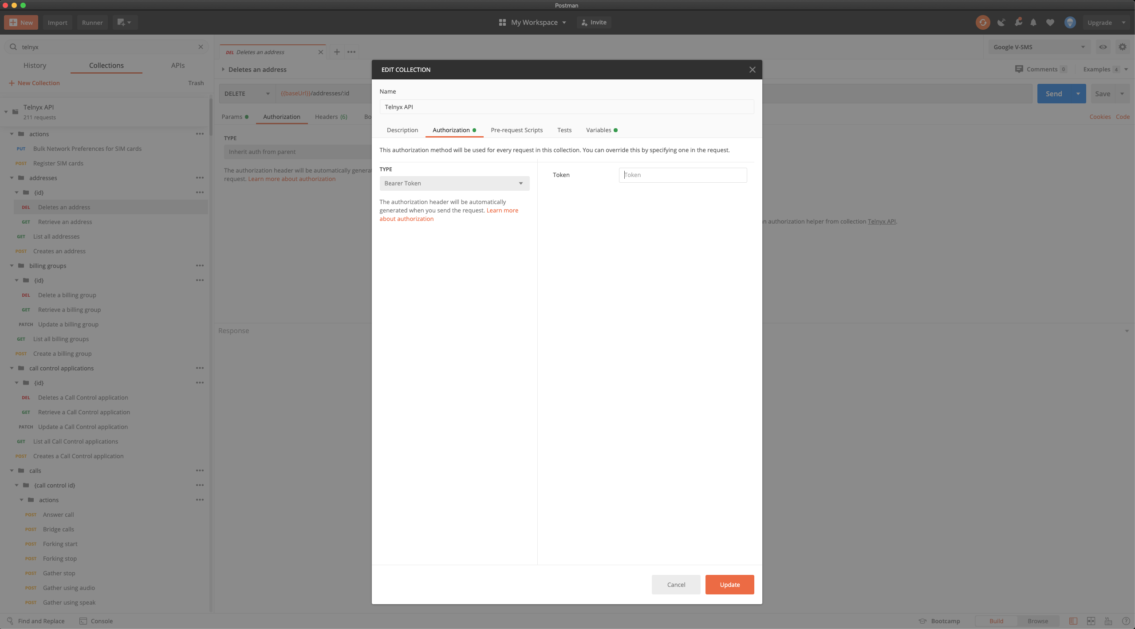Click the heart icon in the header

click(1050, 22)
